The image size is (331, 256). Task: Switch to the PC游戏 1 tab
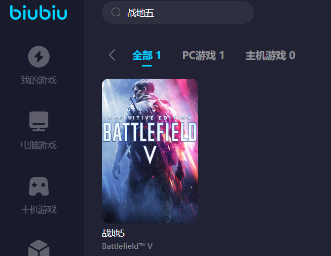tap(203, 55)
